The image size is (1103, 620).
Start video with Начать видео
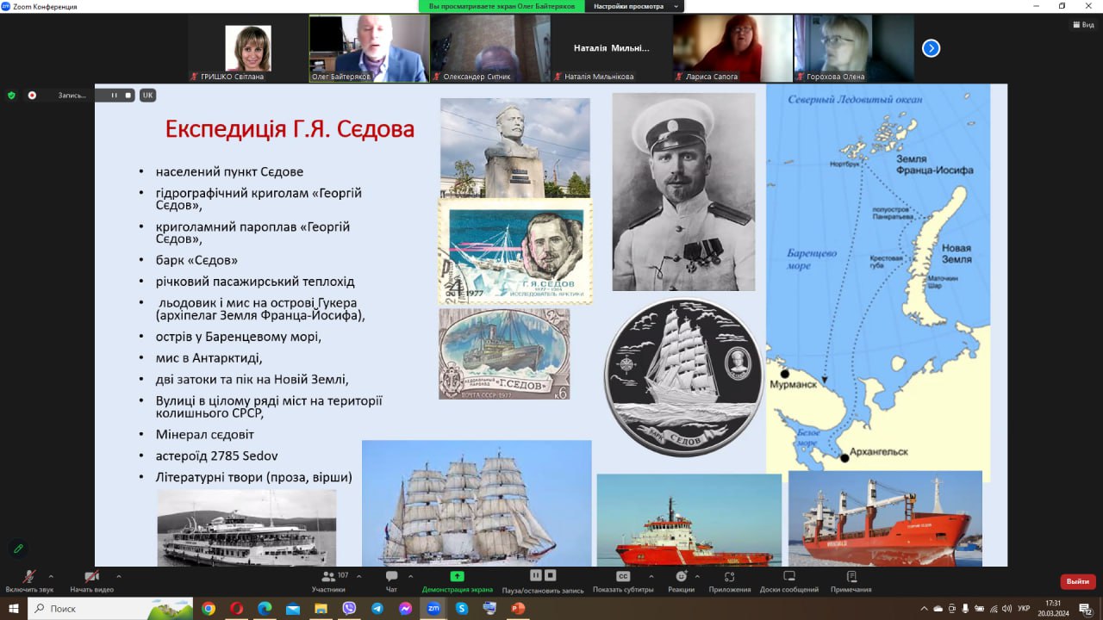[91, 577]
